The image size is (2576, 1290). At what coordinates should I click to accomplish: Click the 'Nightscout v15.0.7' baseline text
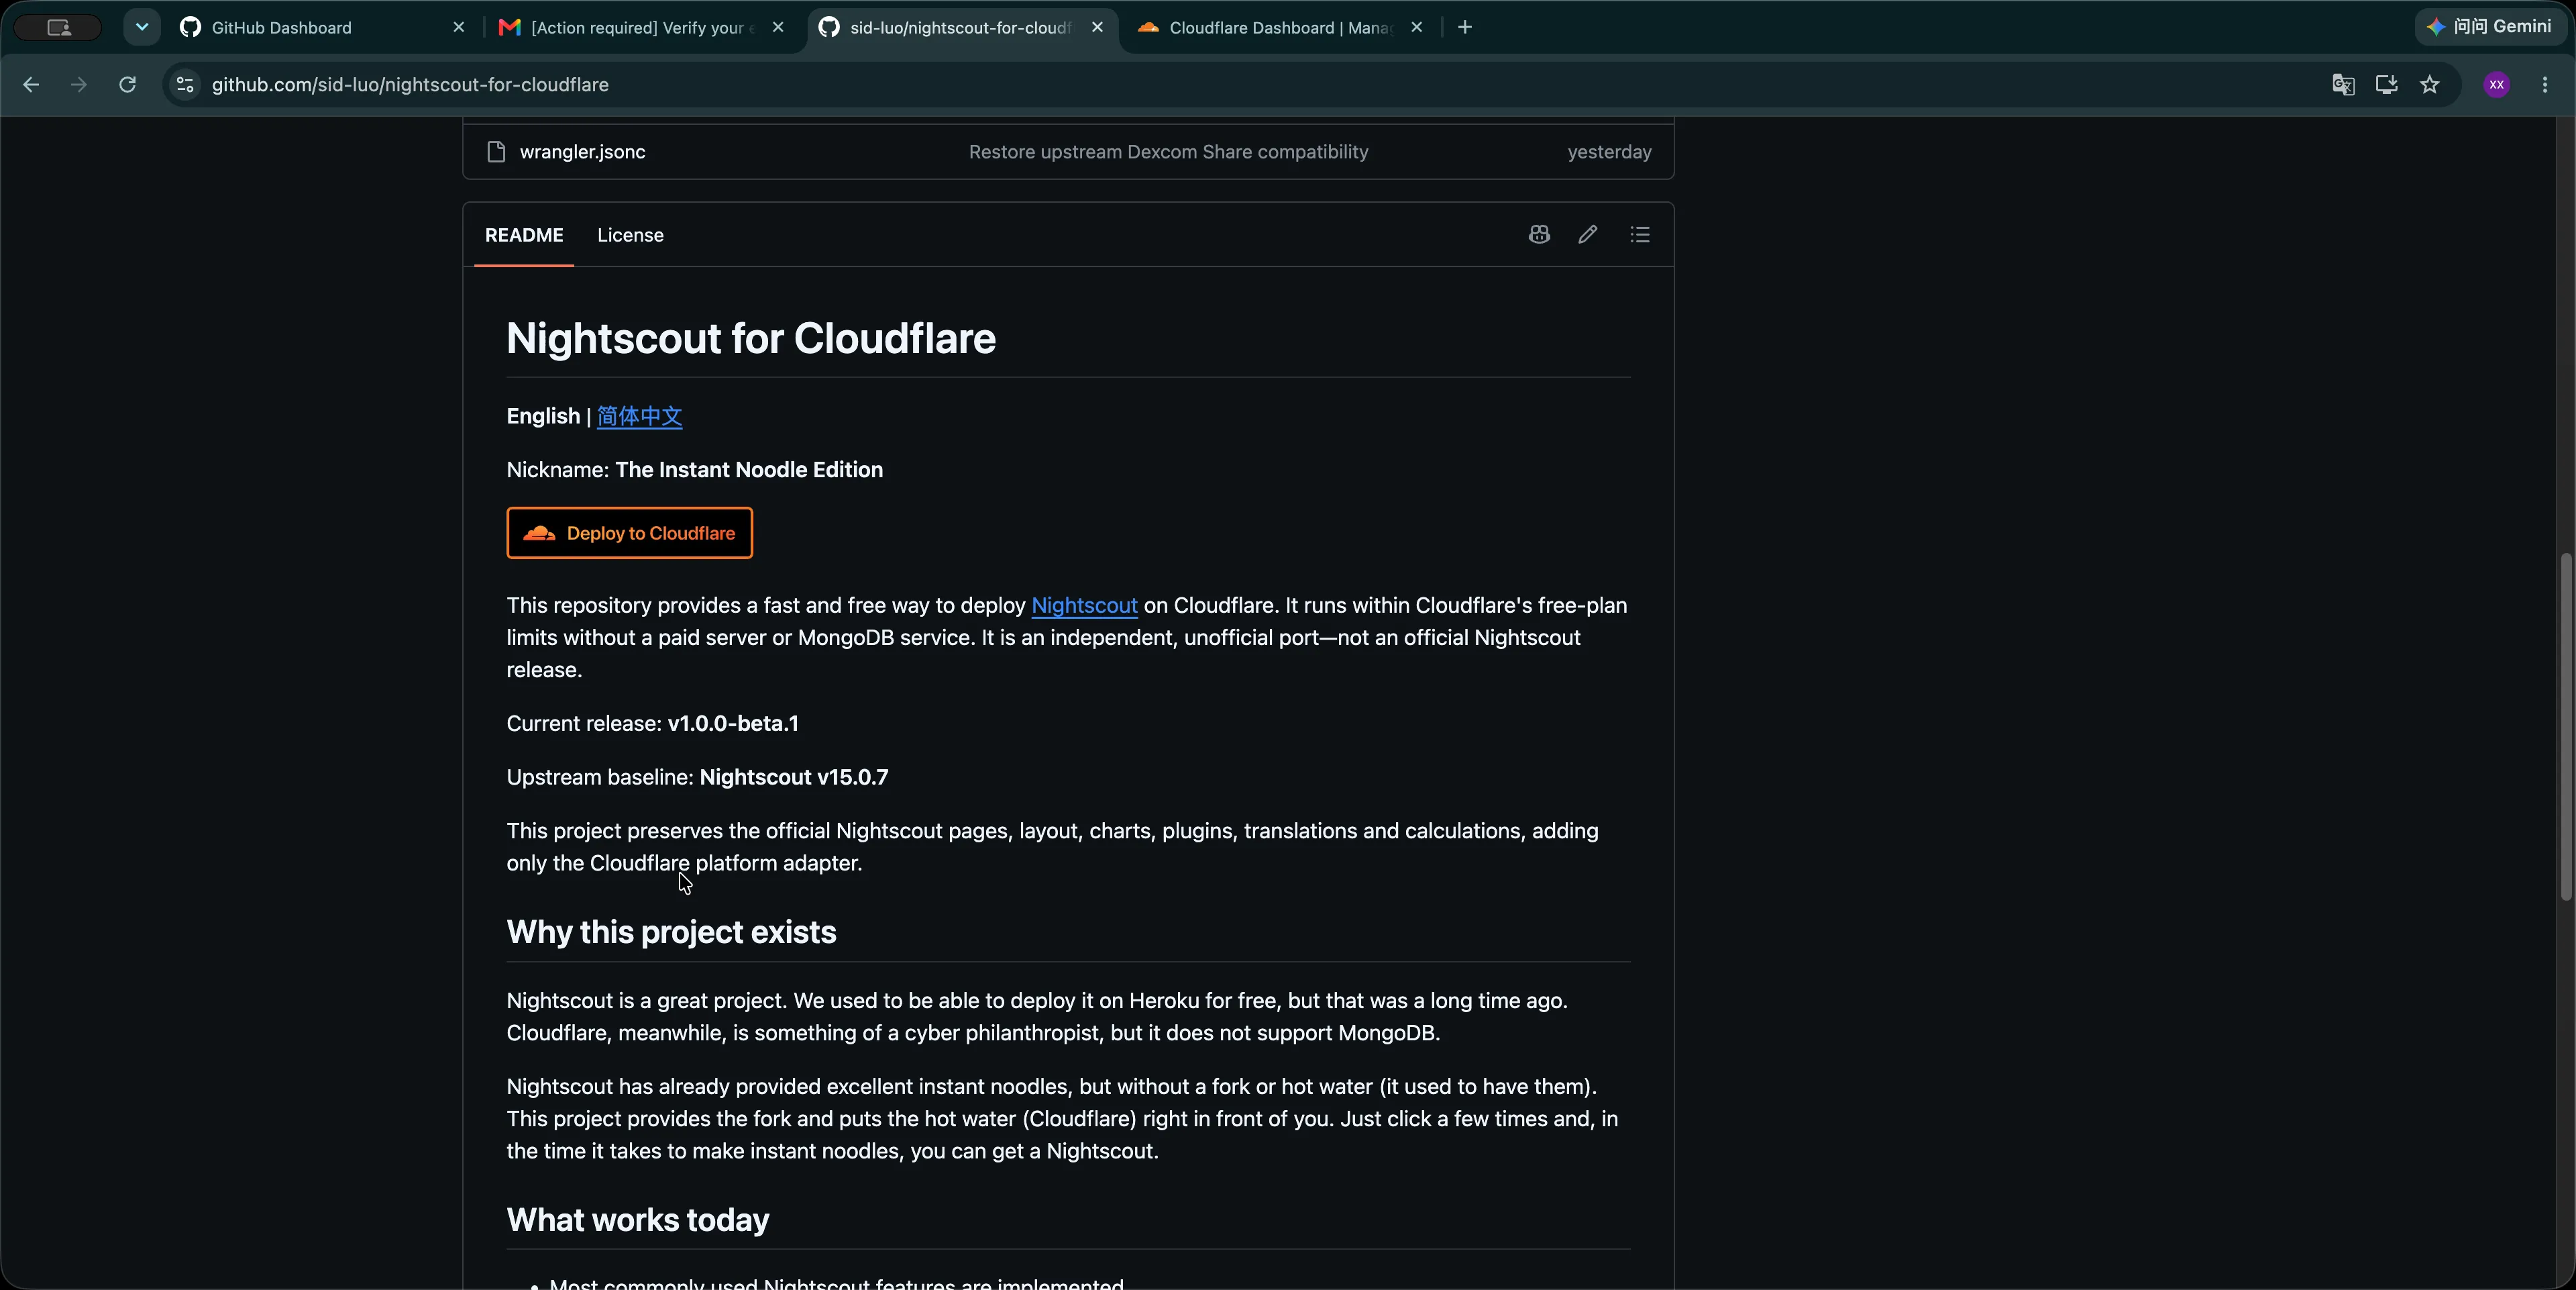[794, 778]
